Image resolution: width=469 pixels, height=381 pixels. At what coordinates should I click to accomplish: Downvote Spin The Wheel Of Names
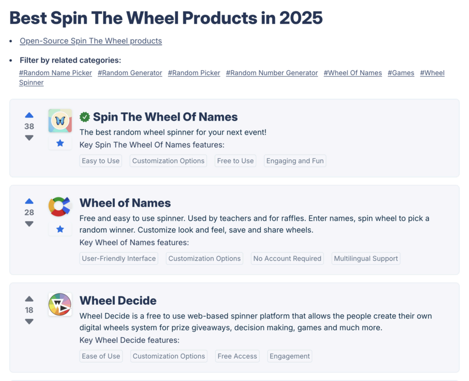tap(29, 138)
